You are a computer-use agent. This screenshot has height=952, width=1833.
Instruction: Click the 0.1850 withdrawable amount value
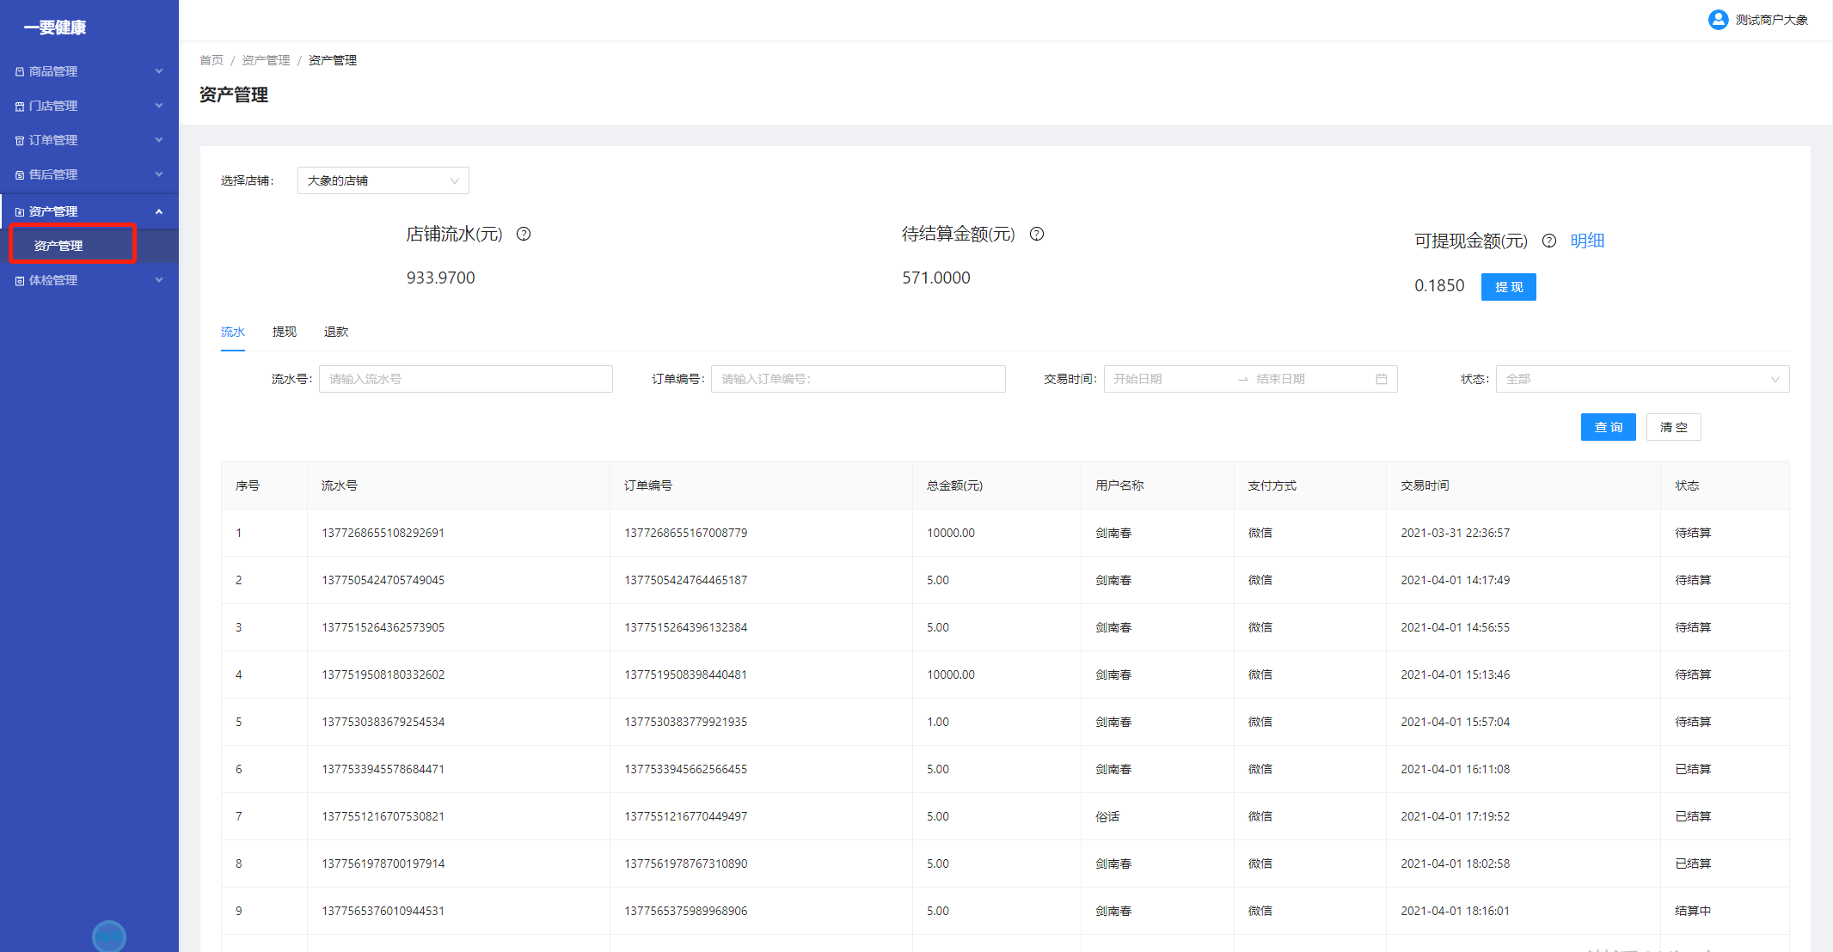pyautogui.click(x=1439, y=285)
